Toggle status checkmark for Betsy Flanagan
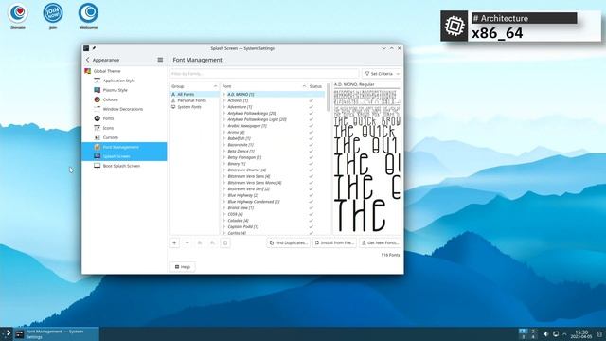This screenshot has height=341, width=606. click(x=312, y=157)
